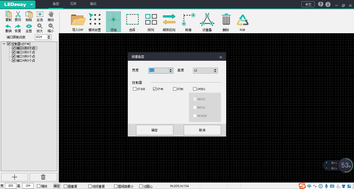The image size is (354, 189).
Task: Enable the 缩放 checkbox
Action: coord(39,186)
